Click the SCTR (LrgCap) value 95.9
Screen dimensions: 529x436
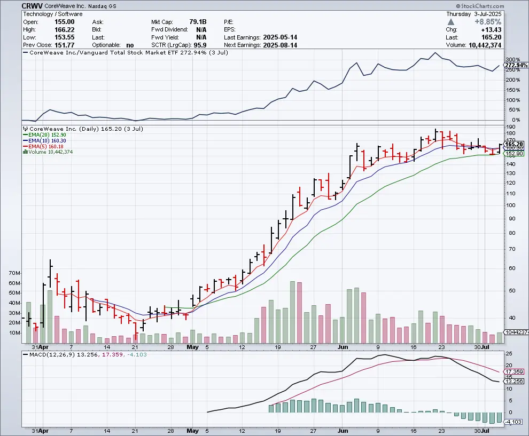(200, 45)
